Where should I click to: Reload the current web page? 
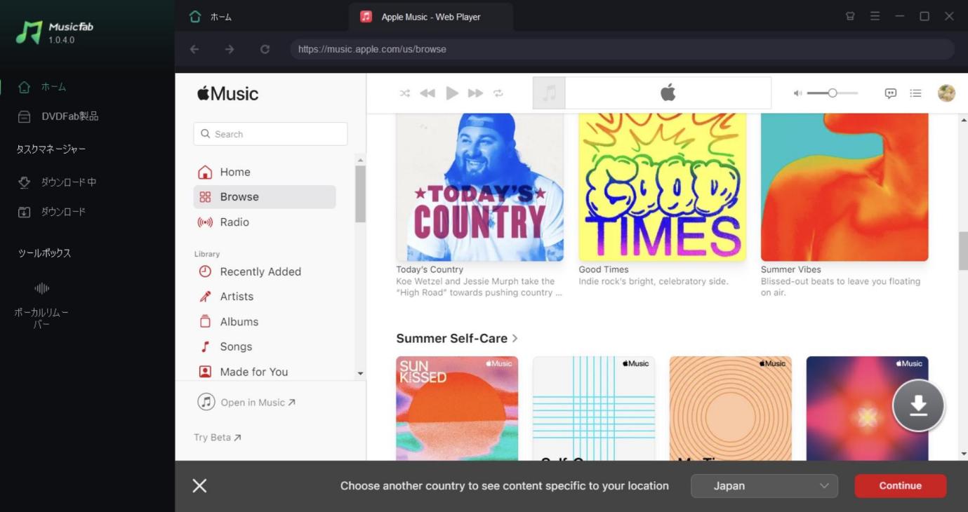point(265,49)
